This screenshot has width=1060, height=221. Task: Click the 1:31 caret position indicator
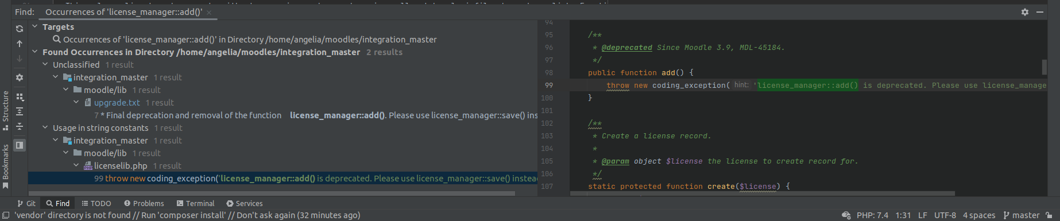tap(903, 215)
